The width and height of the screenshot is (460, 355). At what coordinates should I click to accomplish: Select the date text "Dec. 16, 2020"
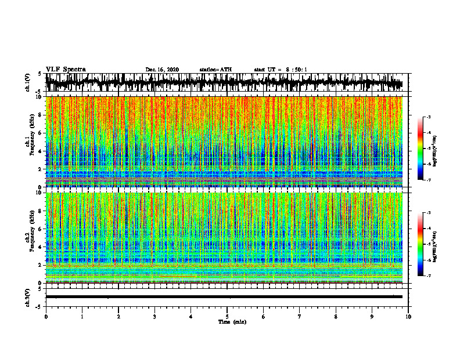pos(162,70)
